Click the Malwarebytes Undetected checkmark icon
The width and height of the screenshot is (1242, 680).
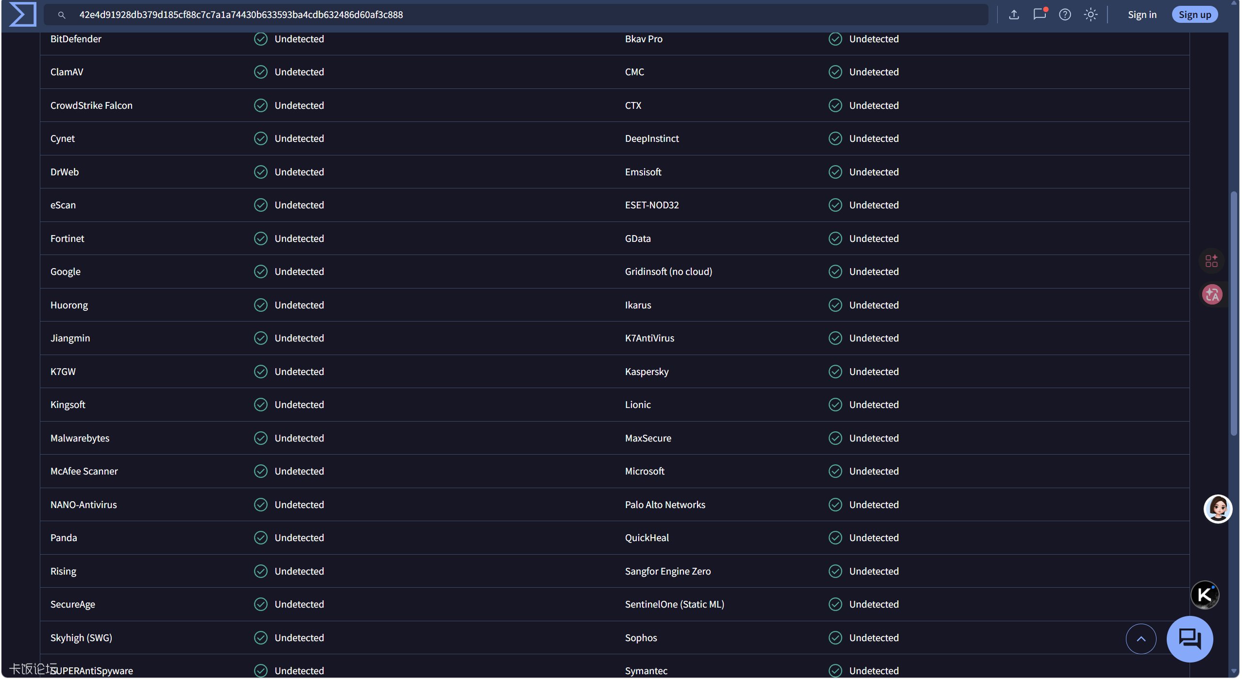[x=260, y=438]
